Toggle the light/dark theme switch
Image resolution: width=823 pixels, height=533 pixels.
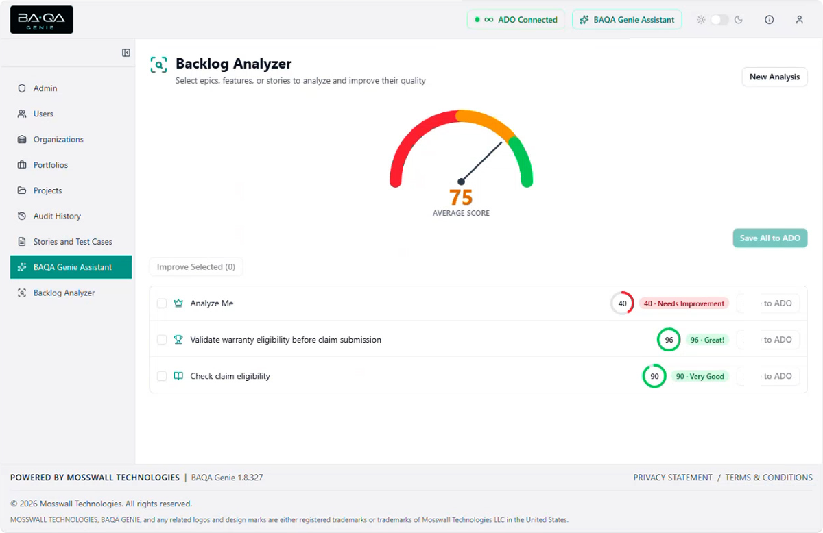(719, 20)
